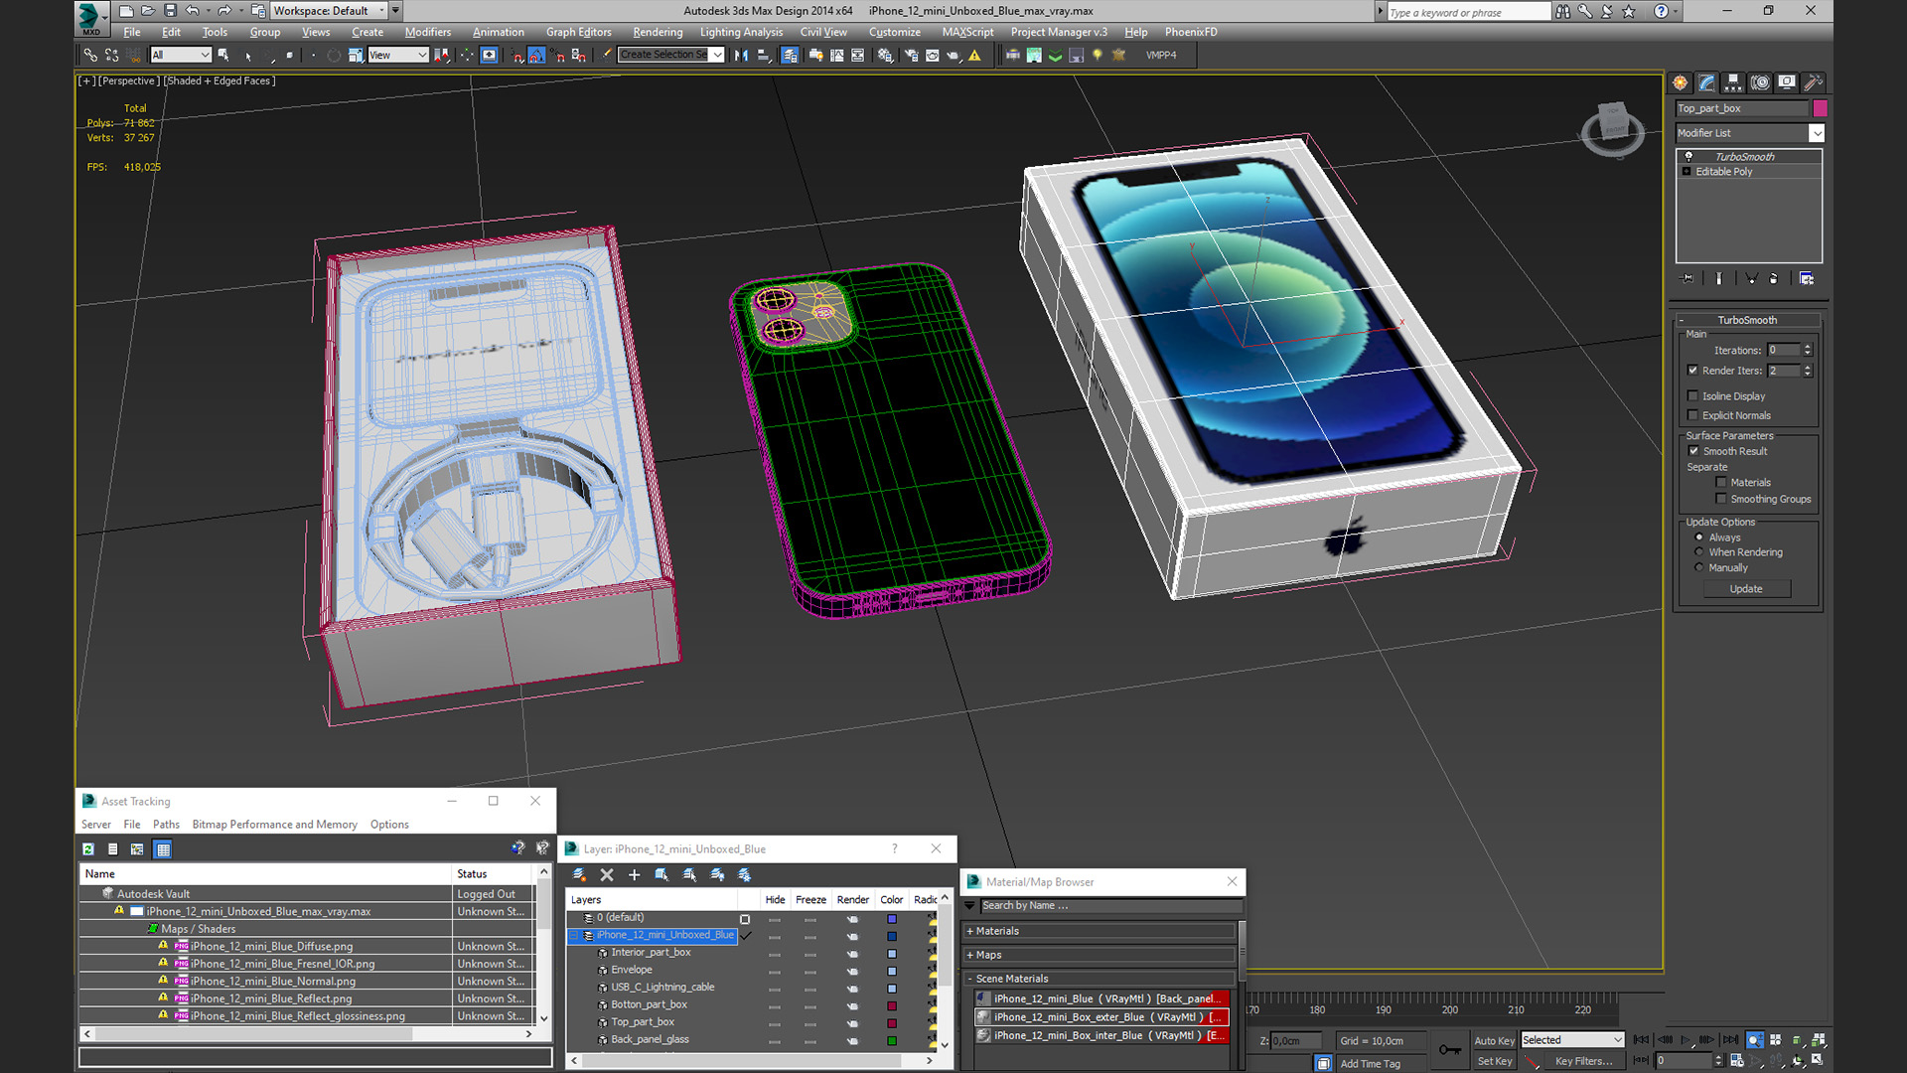The height and width of the screenshot is (1073, 1907).
Task: Collapse Scene Materials group
Action: tap(970, 980)
